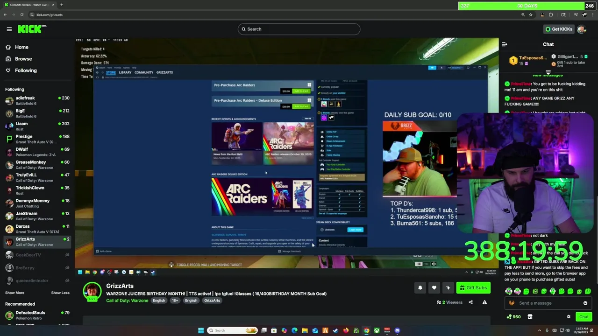Image resolution: width=598 pixels, height=336 pixels.
Task: Open the Call of Duty: Warzone category link
Action: 127,301
